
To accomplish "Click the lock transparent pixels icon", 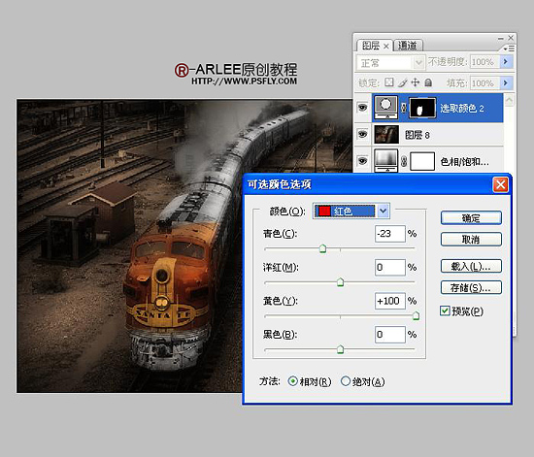I will coord(389,82).
